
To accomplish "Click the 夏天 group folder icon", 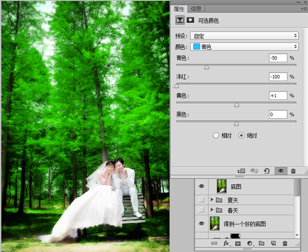I will (219, 200).
